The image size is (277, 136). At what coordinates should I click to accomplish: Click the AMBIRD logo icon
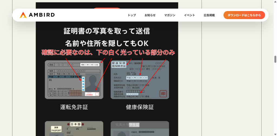tap(23, 15)
